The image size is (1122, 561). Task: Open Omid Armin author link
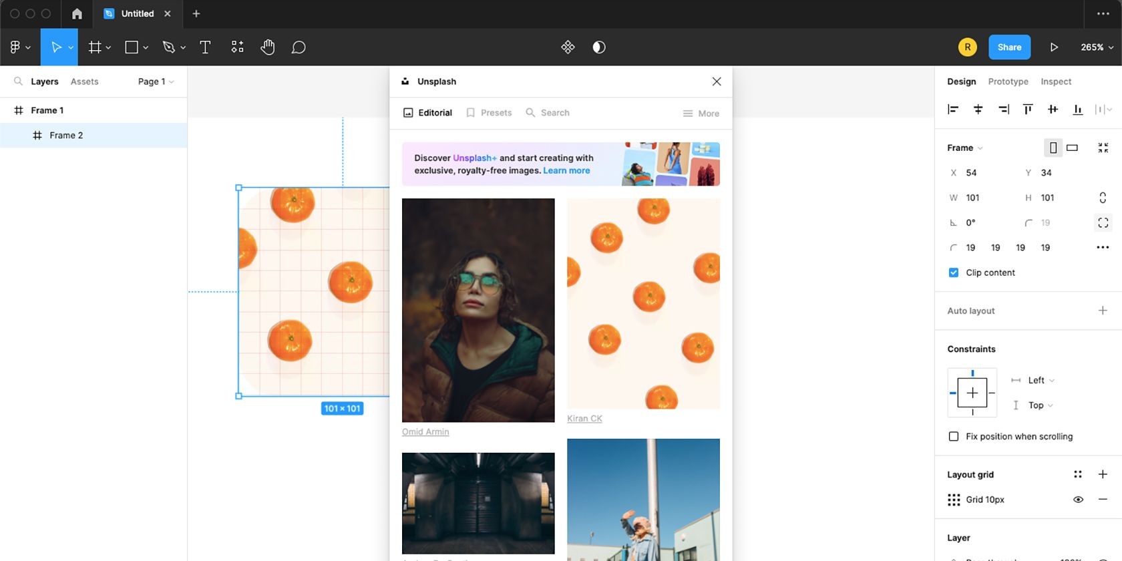[425, 431]
